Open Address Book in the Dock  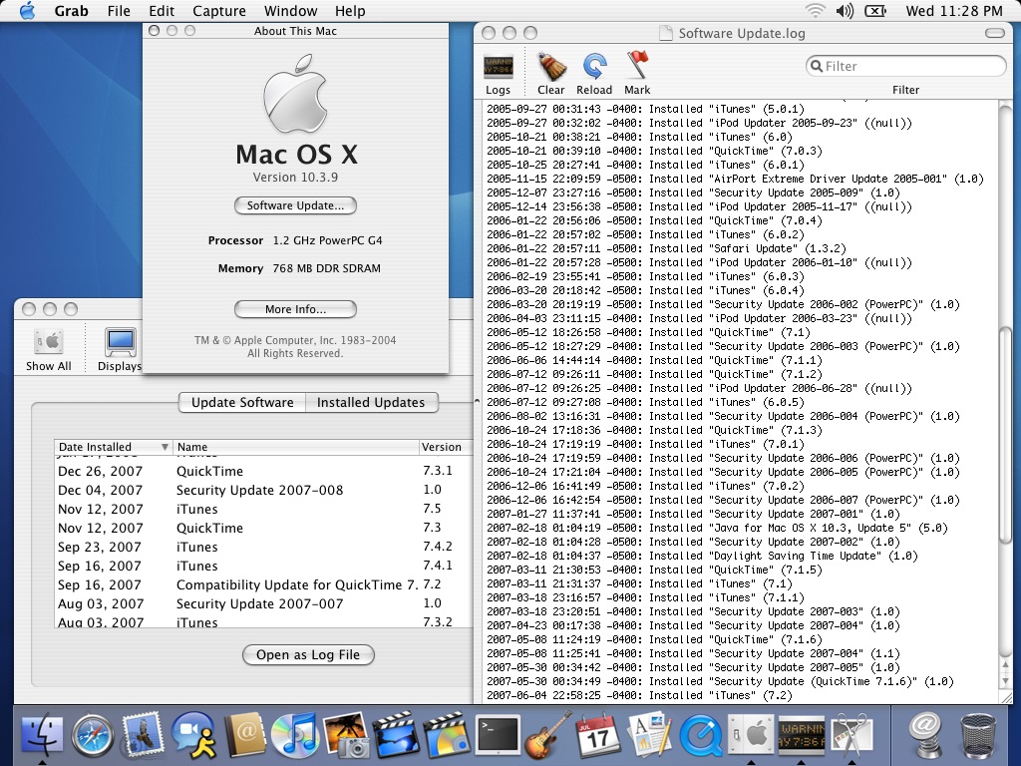point(244,735)
